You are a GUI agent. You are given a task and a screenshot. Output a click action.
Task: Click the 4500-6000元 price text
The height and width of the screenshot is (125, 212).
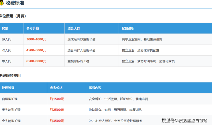pos(36,50)
